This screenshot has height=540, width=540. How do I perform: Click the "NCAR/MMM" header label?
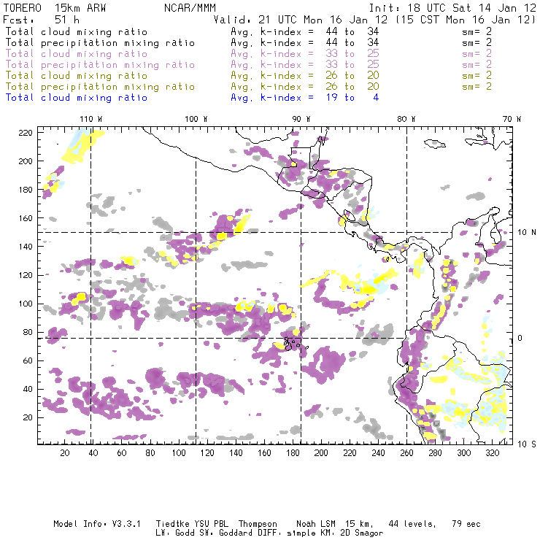[x=190, y=7]
